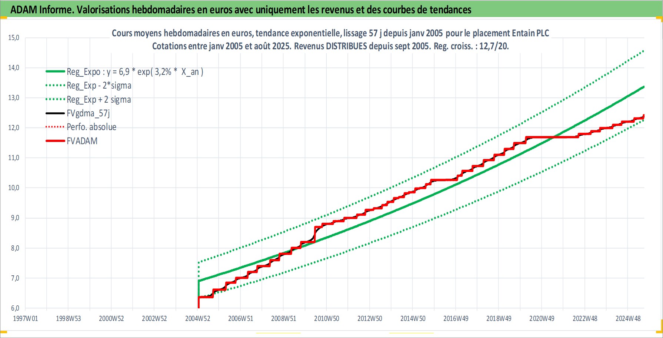Select legend entry 'Reg_Expo : y = 6,9 * exp(3,2% * X_an)'
The width and height of the screenshot is (663, 338).
point(135,72)
